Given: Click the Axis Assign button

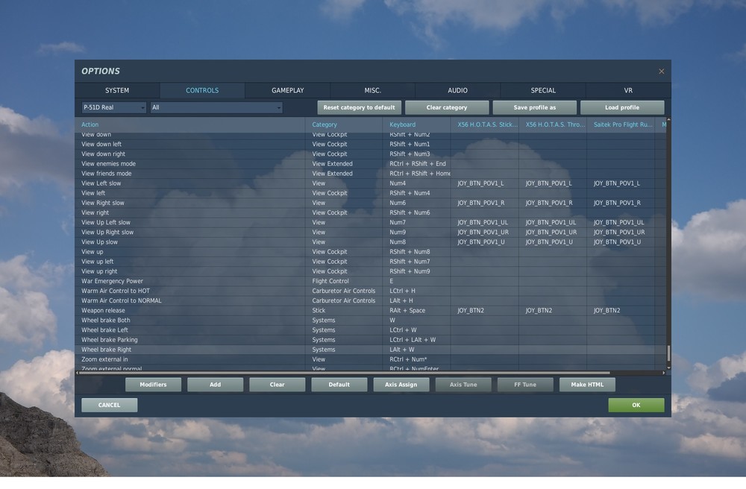Looking at the screenshot, I should (401, 385).
